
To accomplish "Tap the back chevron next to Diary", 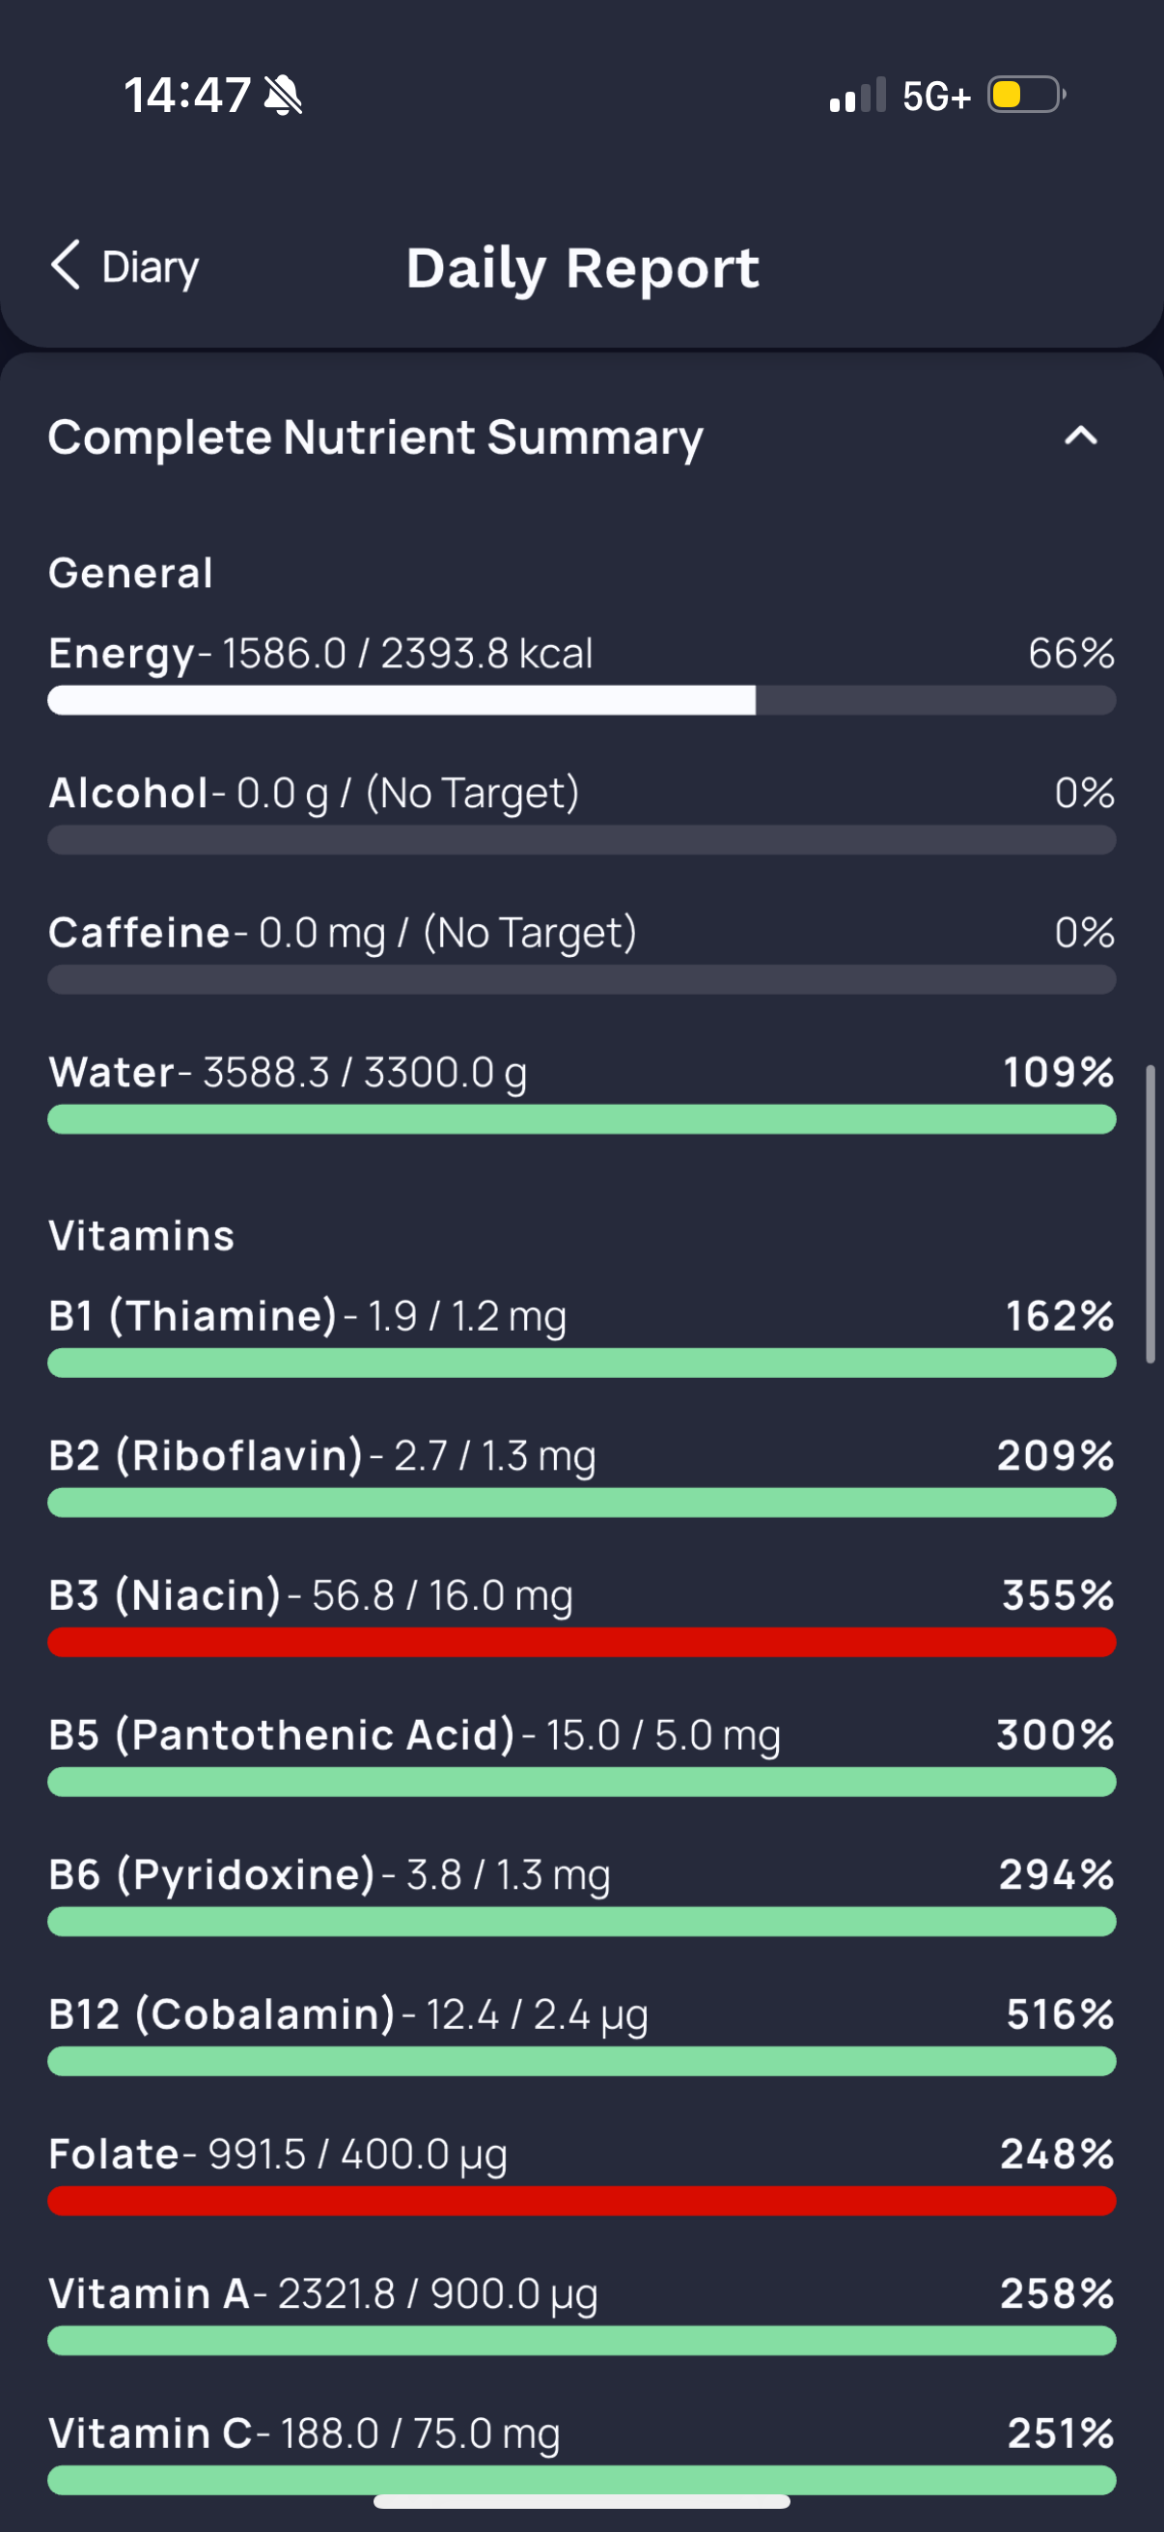I will click(x=66, y=266).
